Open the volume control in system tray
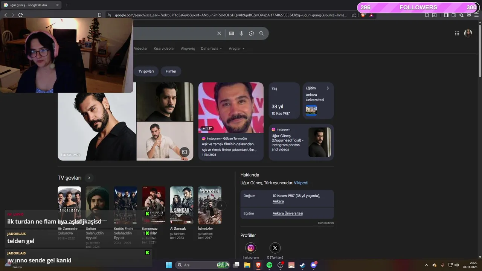 456,265
